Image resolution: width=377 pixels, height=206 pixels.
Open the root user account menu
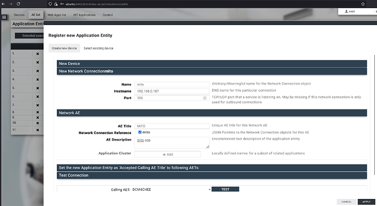tap(350, 11)
